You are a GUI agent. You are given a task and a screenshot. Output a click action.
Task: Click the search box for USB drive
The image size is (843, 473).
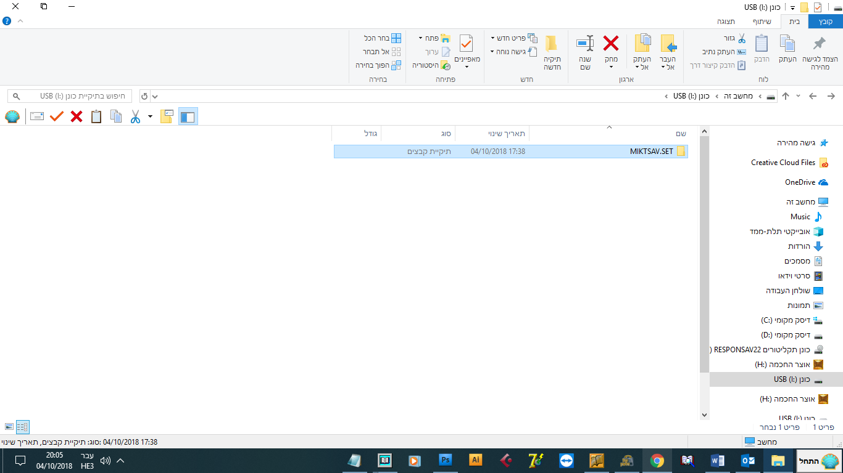[70, 96]
